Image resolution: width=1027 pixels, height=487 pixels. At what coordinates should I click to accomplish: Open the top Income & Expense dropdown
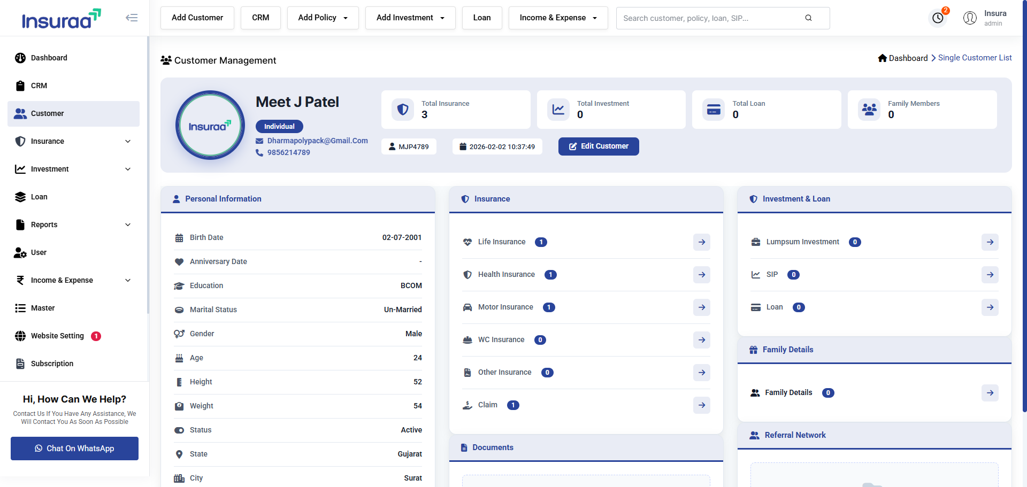click(x=558, y=18)
